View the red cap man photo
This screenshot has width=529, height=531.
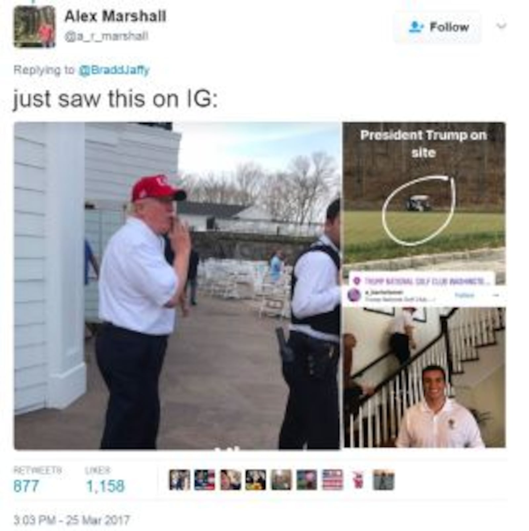coord(177,286)
